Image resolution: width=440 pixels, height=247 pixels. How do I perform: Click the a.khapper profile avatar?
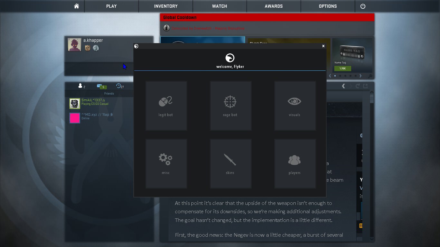pos(74,45)
